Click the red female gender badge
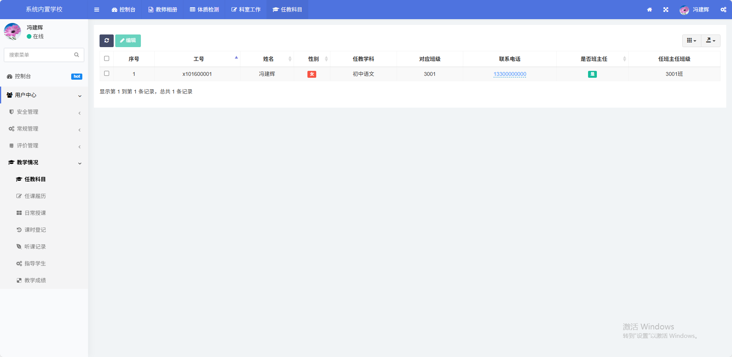 coord(312,74)
